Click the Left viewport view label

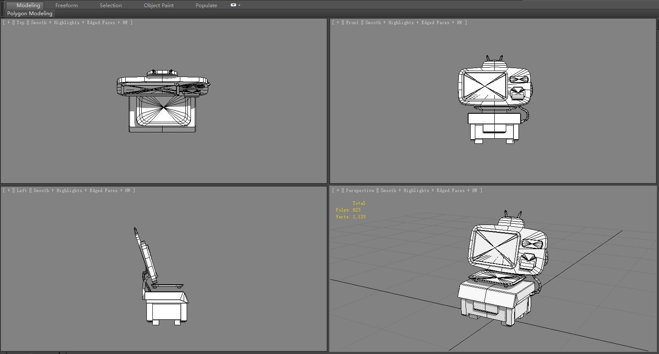[x=22, y=190]
